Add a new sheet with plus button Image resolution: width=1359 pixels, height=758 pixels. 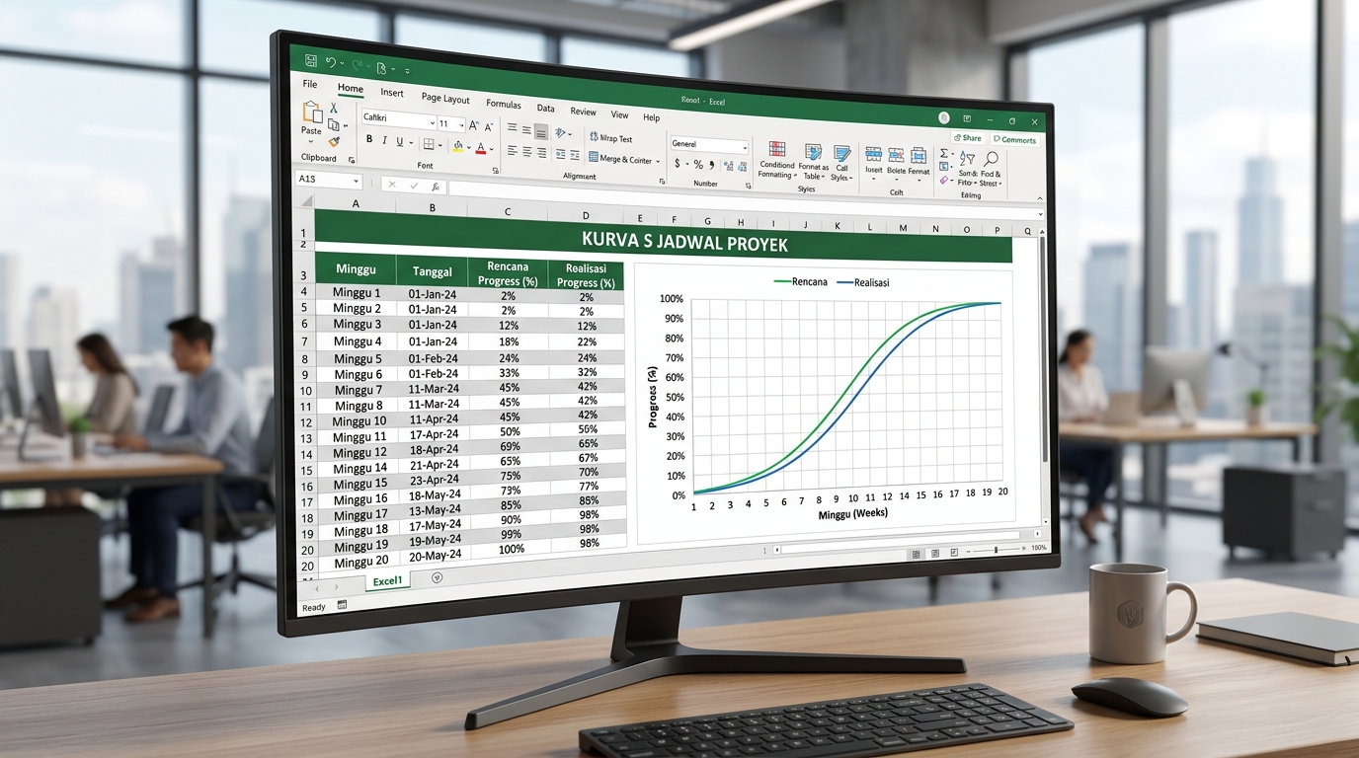pyautogui.click(x=438, y=578)
